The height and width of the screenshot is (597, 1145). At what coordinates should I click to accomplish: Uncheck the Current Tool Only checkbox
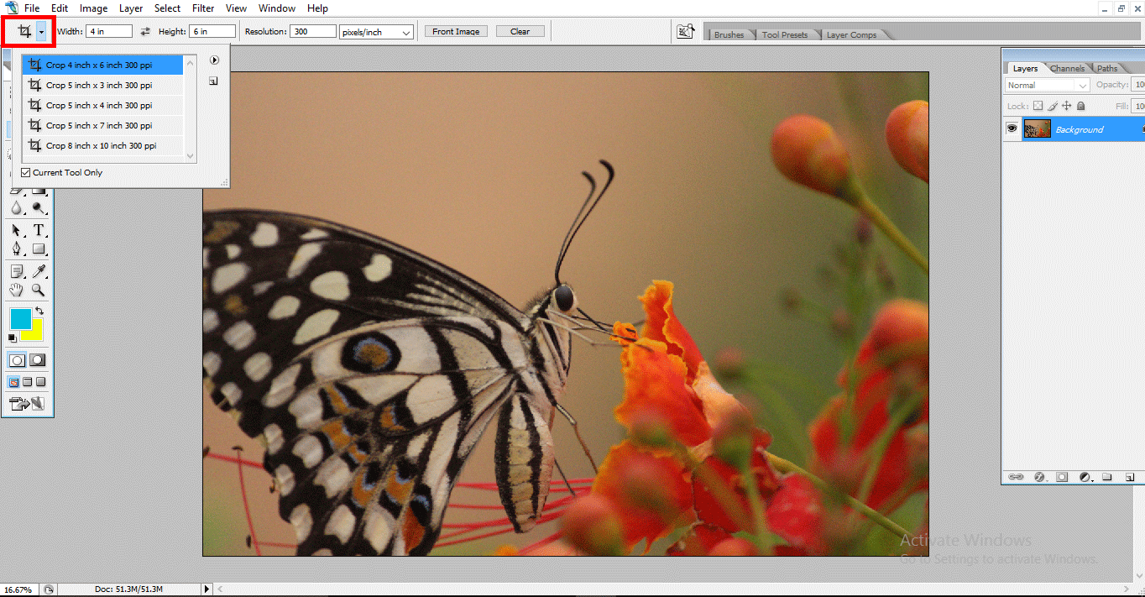26,172
